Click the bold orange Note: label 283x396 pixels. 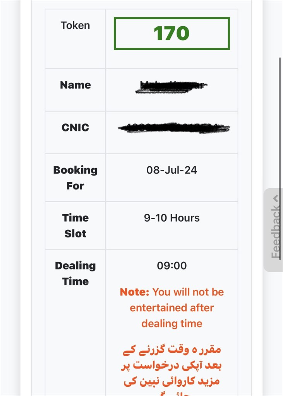coord(135,292)
